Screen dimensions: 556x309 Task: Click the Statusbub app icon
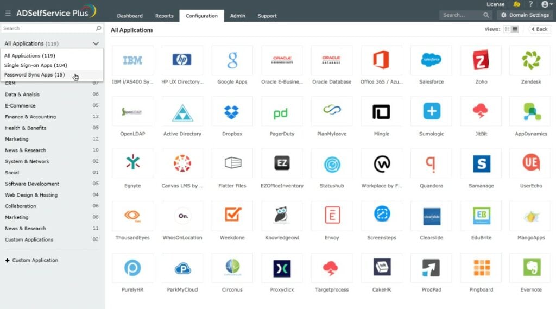[332, 163]
